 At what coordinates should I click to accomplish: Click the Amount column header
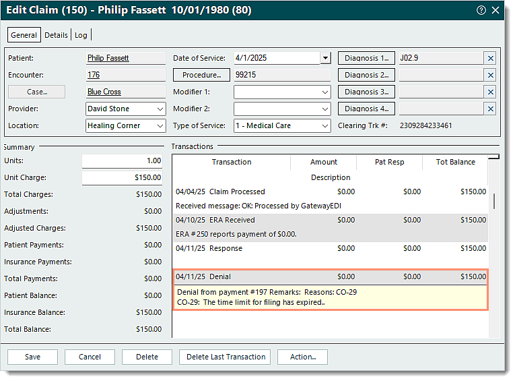click(324, 163)
